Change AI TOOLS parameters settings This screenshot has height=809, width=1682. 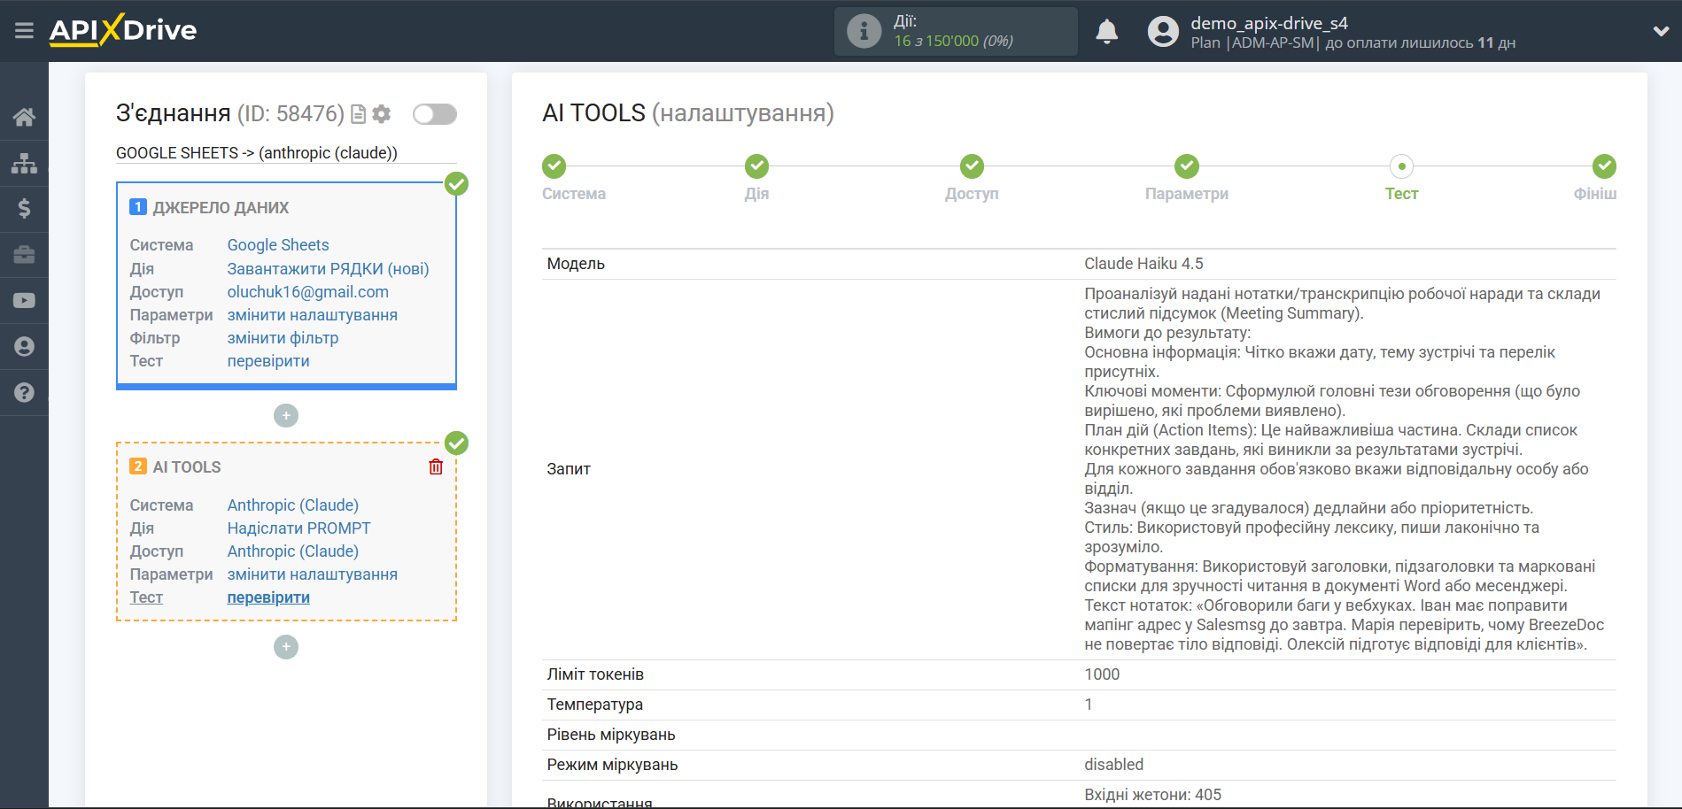click(x=313, y=574)
